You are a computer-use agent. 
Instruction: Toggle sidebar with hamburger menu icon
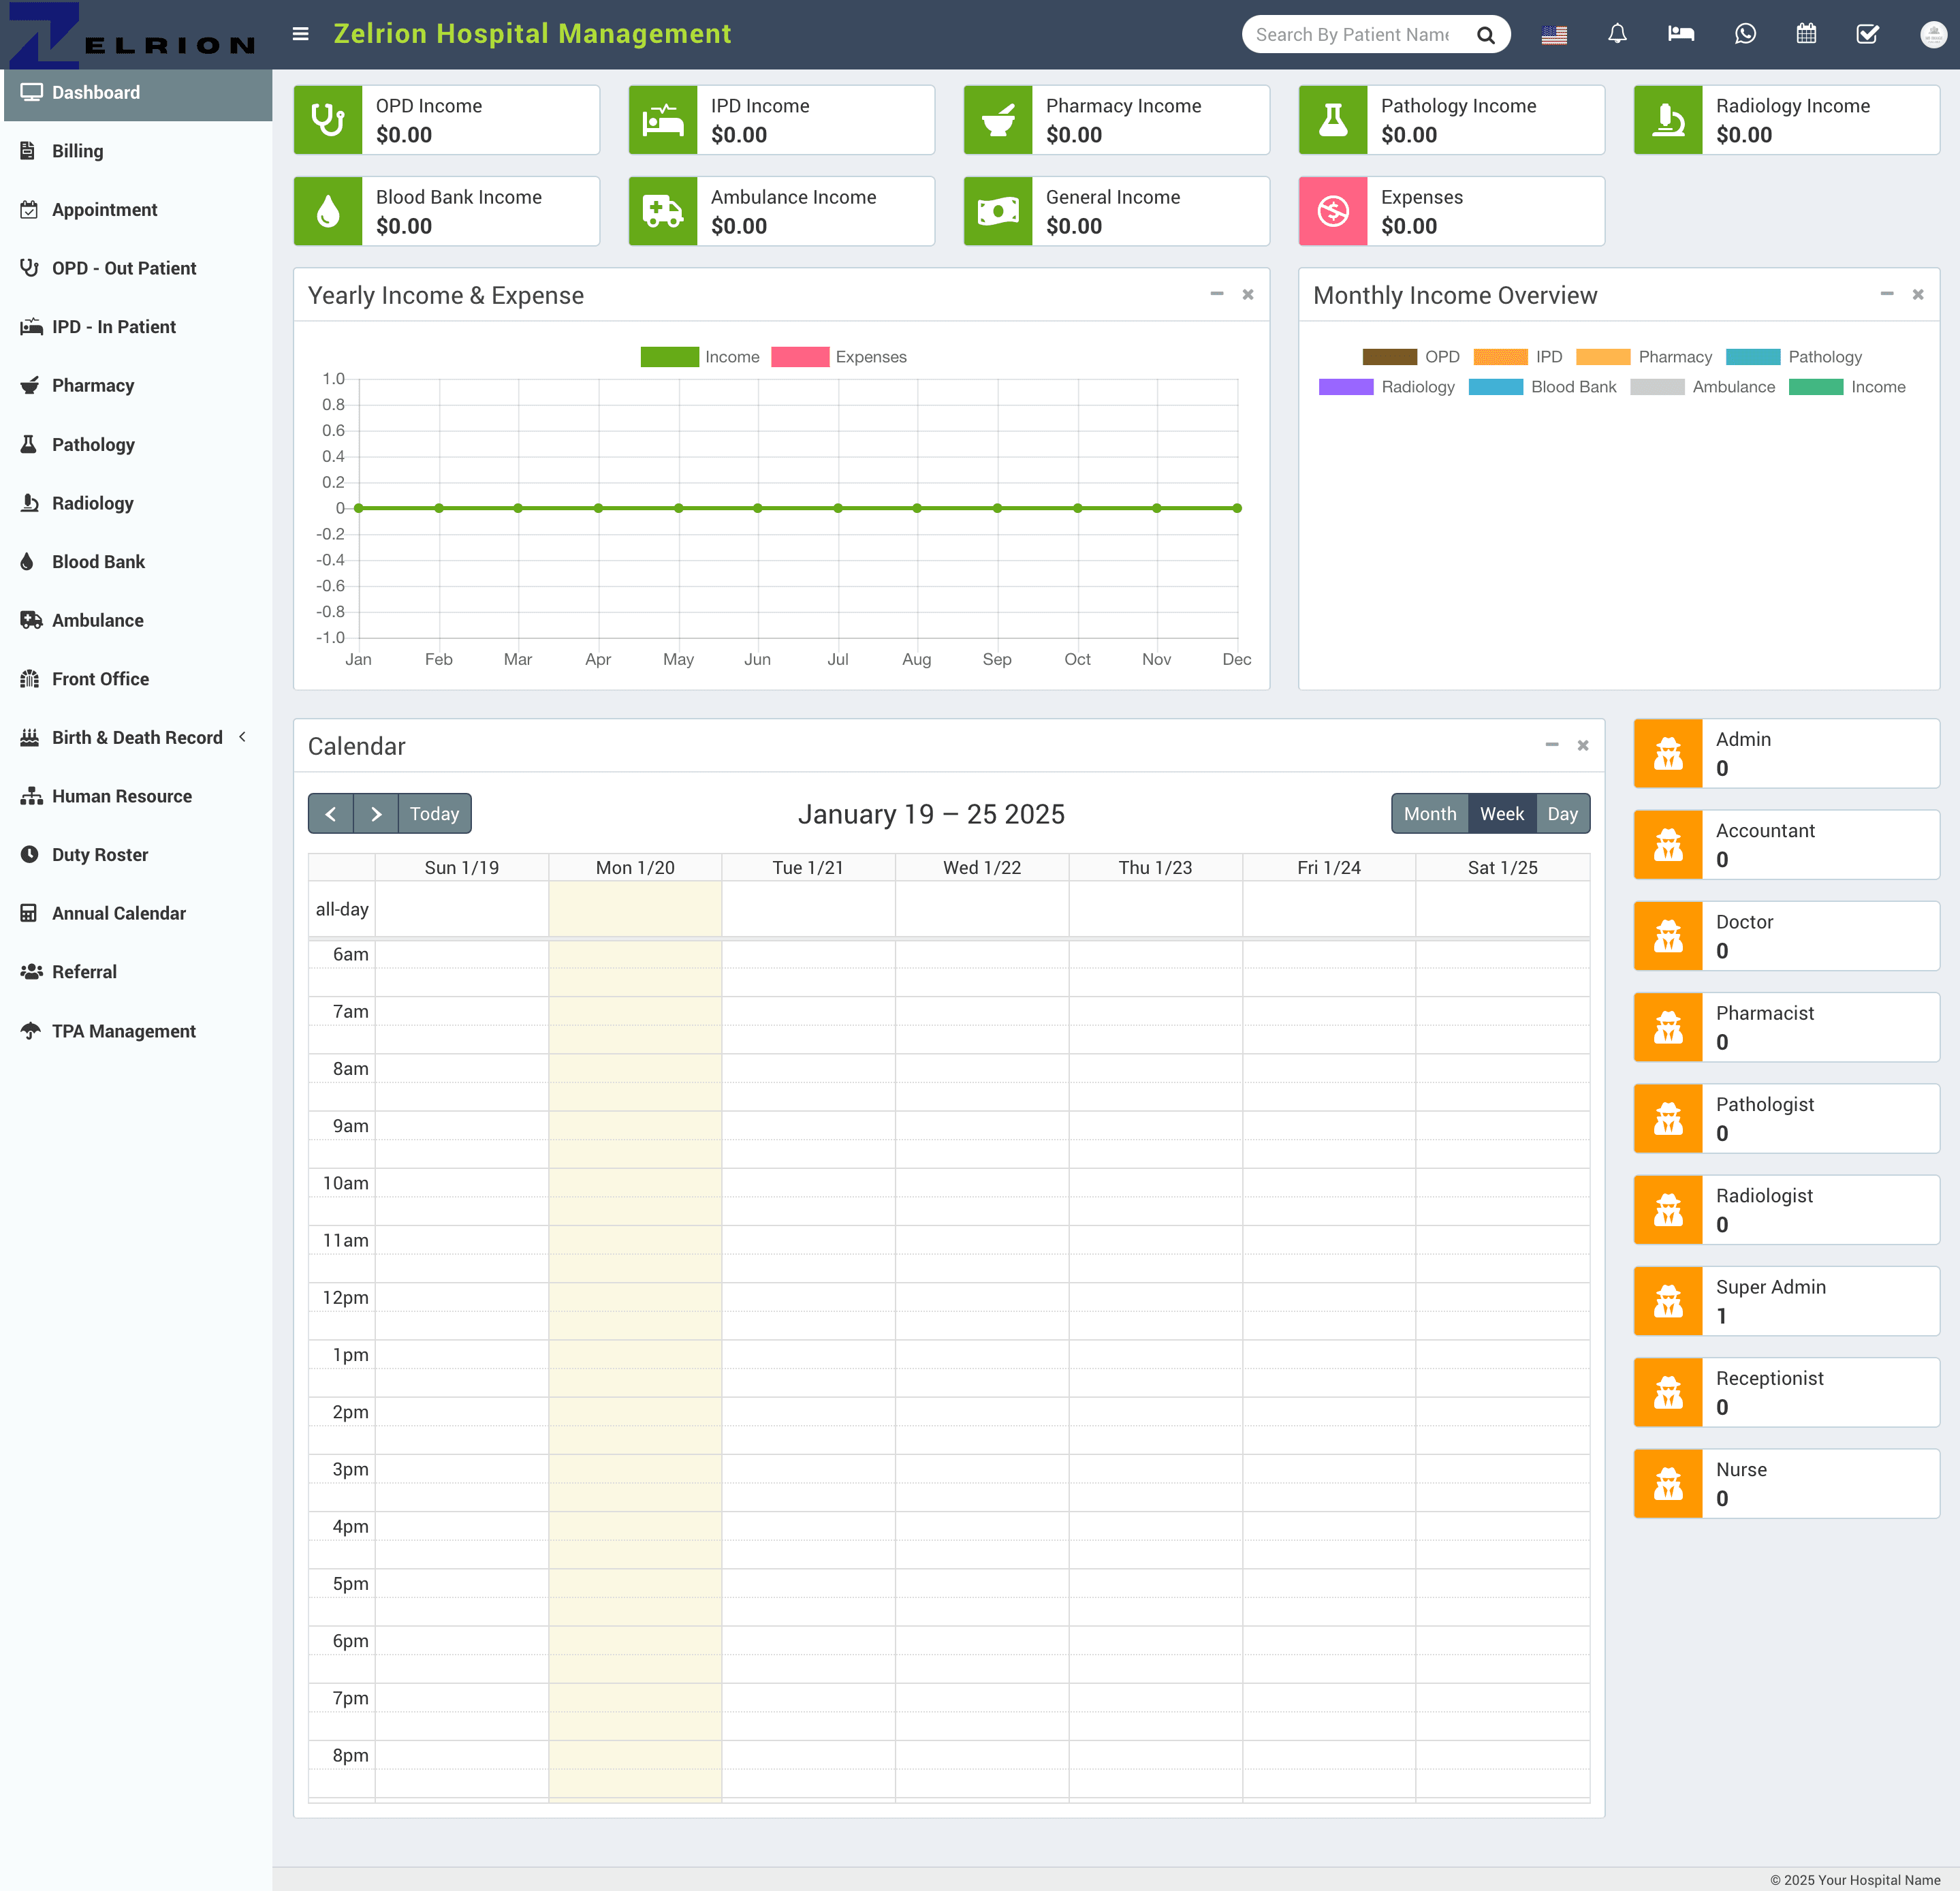point(300,34)
